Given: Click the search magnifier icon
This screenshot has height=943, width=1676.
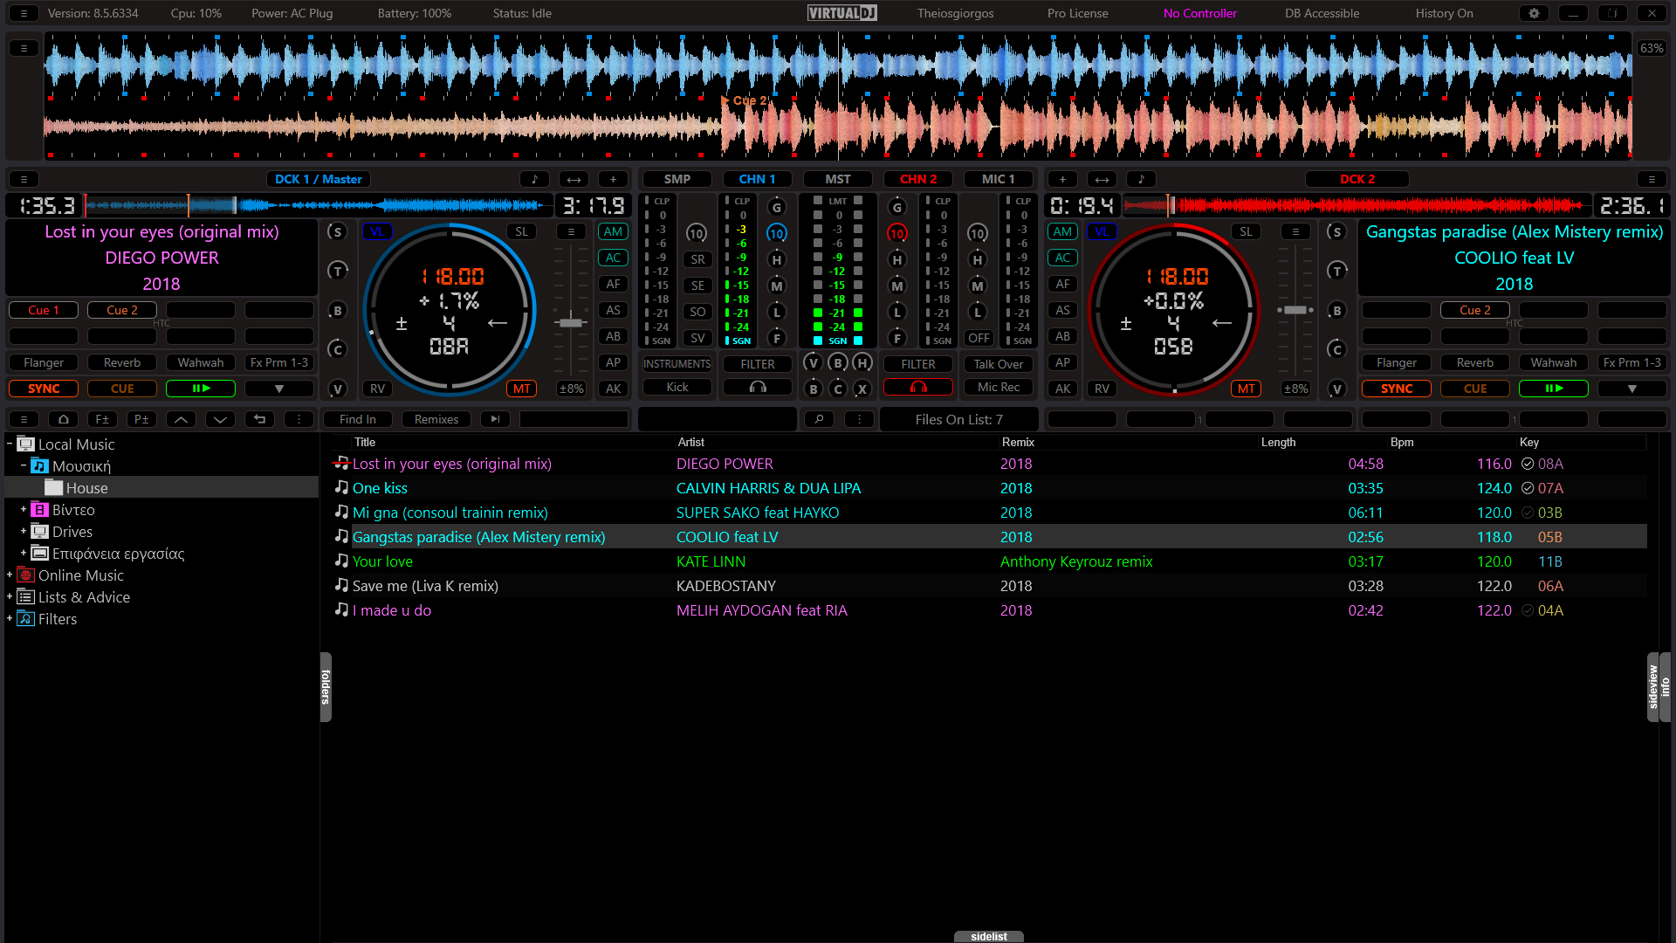Looking at the screenshot, I should 819,419.
